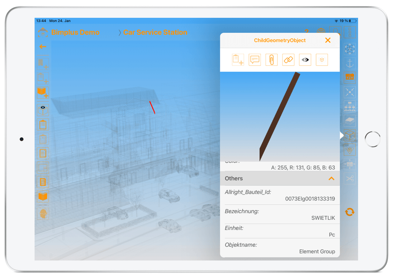Image resolution: width=393 pixels, height=279 pixels.
Task: Isolate object with small cube icon
Action: [322, 60]
